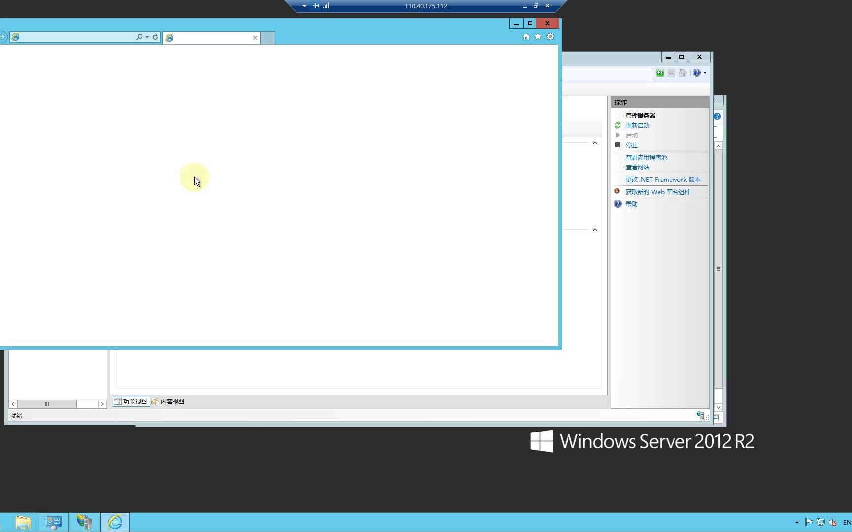This screenshot has height=532, width=852.
Task: Open network tray icon
Action: (x=821, y=522)
